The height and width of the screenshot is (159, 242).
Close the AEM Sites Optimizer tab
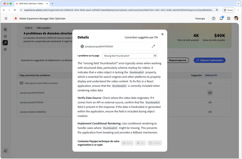(x=47, y=4)
